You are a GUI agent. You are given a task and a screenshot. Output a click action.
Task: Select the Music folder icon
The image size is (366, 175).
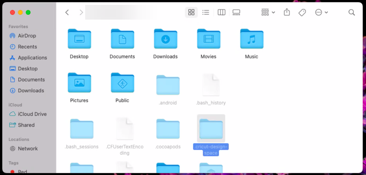pos(251,39)
